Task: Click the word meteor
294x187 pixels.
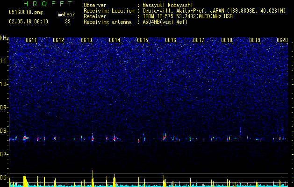Action: (66, 14)
